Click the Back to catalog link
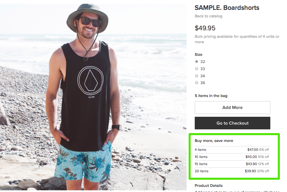This screenshot has height=192, width=287. coord(208,16)
